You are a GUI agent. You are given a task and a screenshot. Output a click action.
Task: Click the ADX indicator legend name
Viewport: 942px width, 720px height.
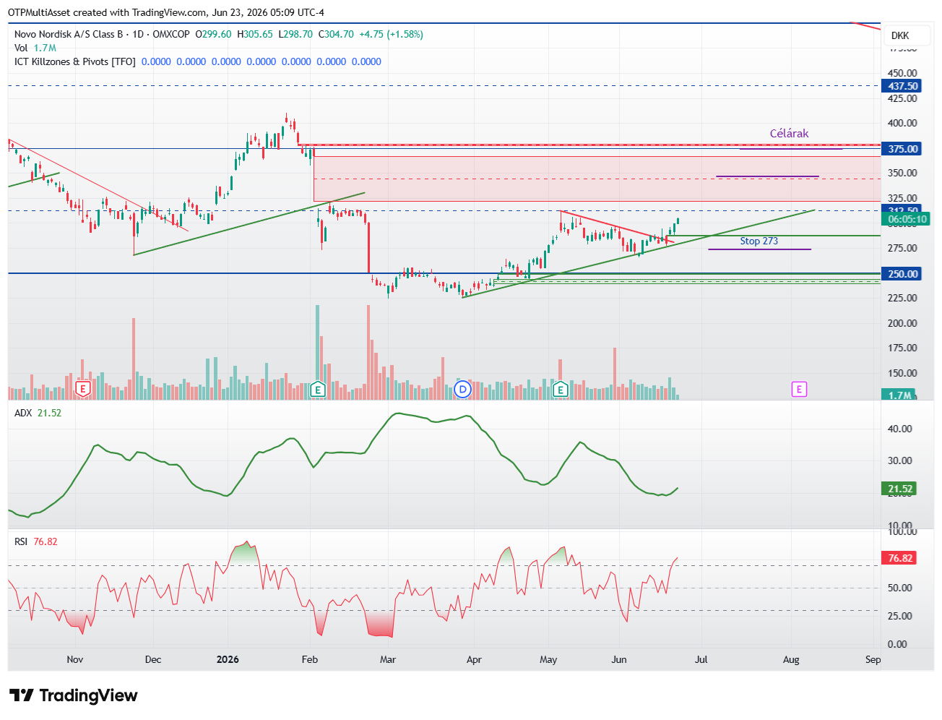23,413
